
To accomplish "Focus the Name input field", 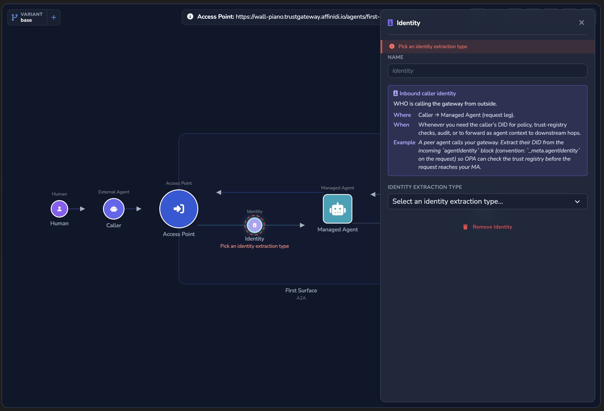I will click(x=487, y=71).
